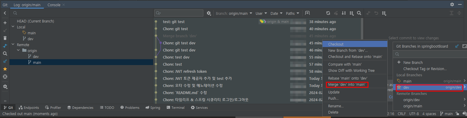Select Checkout from the context menu

355,44
